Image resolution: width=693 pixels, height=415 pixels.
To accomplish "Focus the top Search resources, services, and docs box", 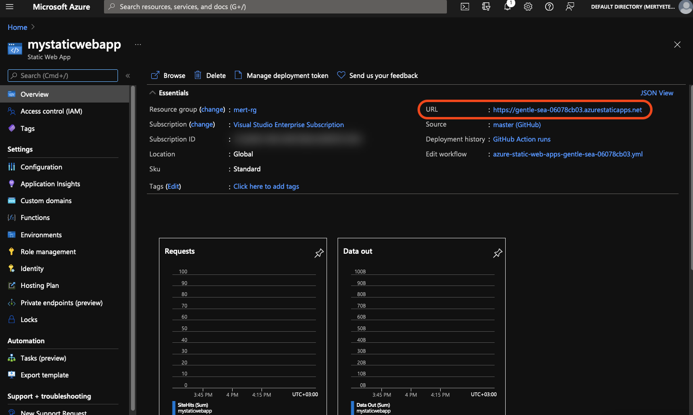I will pos(275,7).
